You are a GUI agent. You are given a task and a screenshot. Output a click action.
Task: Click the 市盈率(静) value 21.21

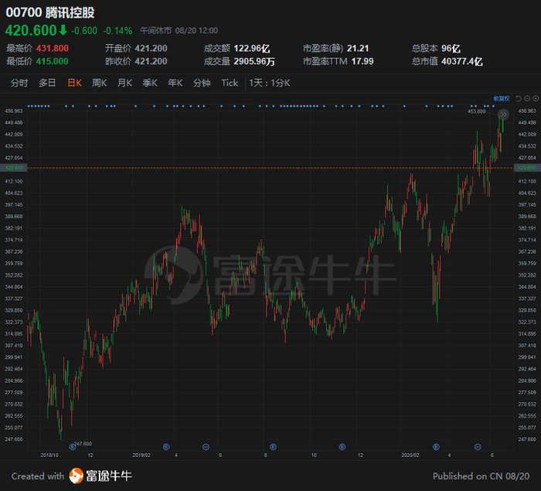point(358,49)
